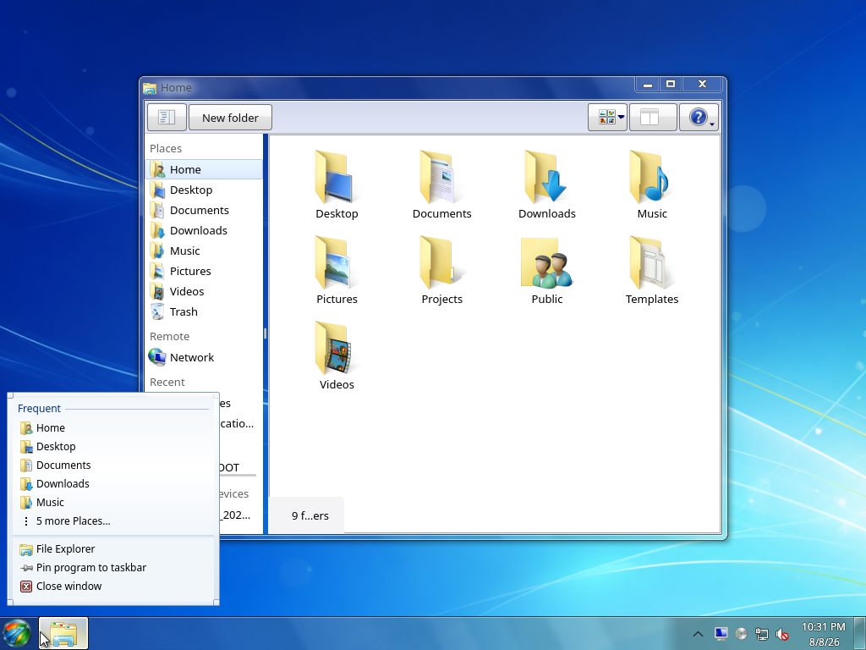Choose Desktop in the Frequent jump list
The width and height of the screenshot is (866, 650).
tap(112, 447)
